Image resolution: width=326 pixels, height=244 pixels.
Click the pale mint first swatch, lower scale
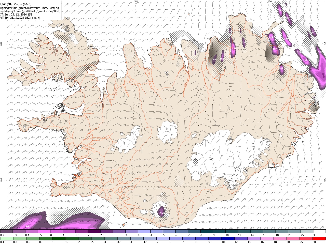tap(7, 238)
